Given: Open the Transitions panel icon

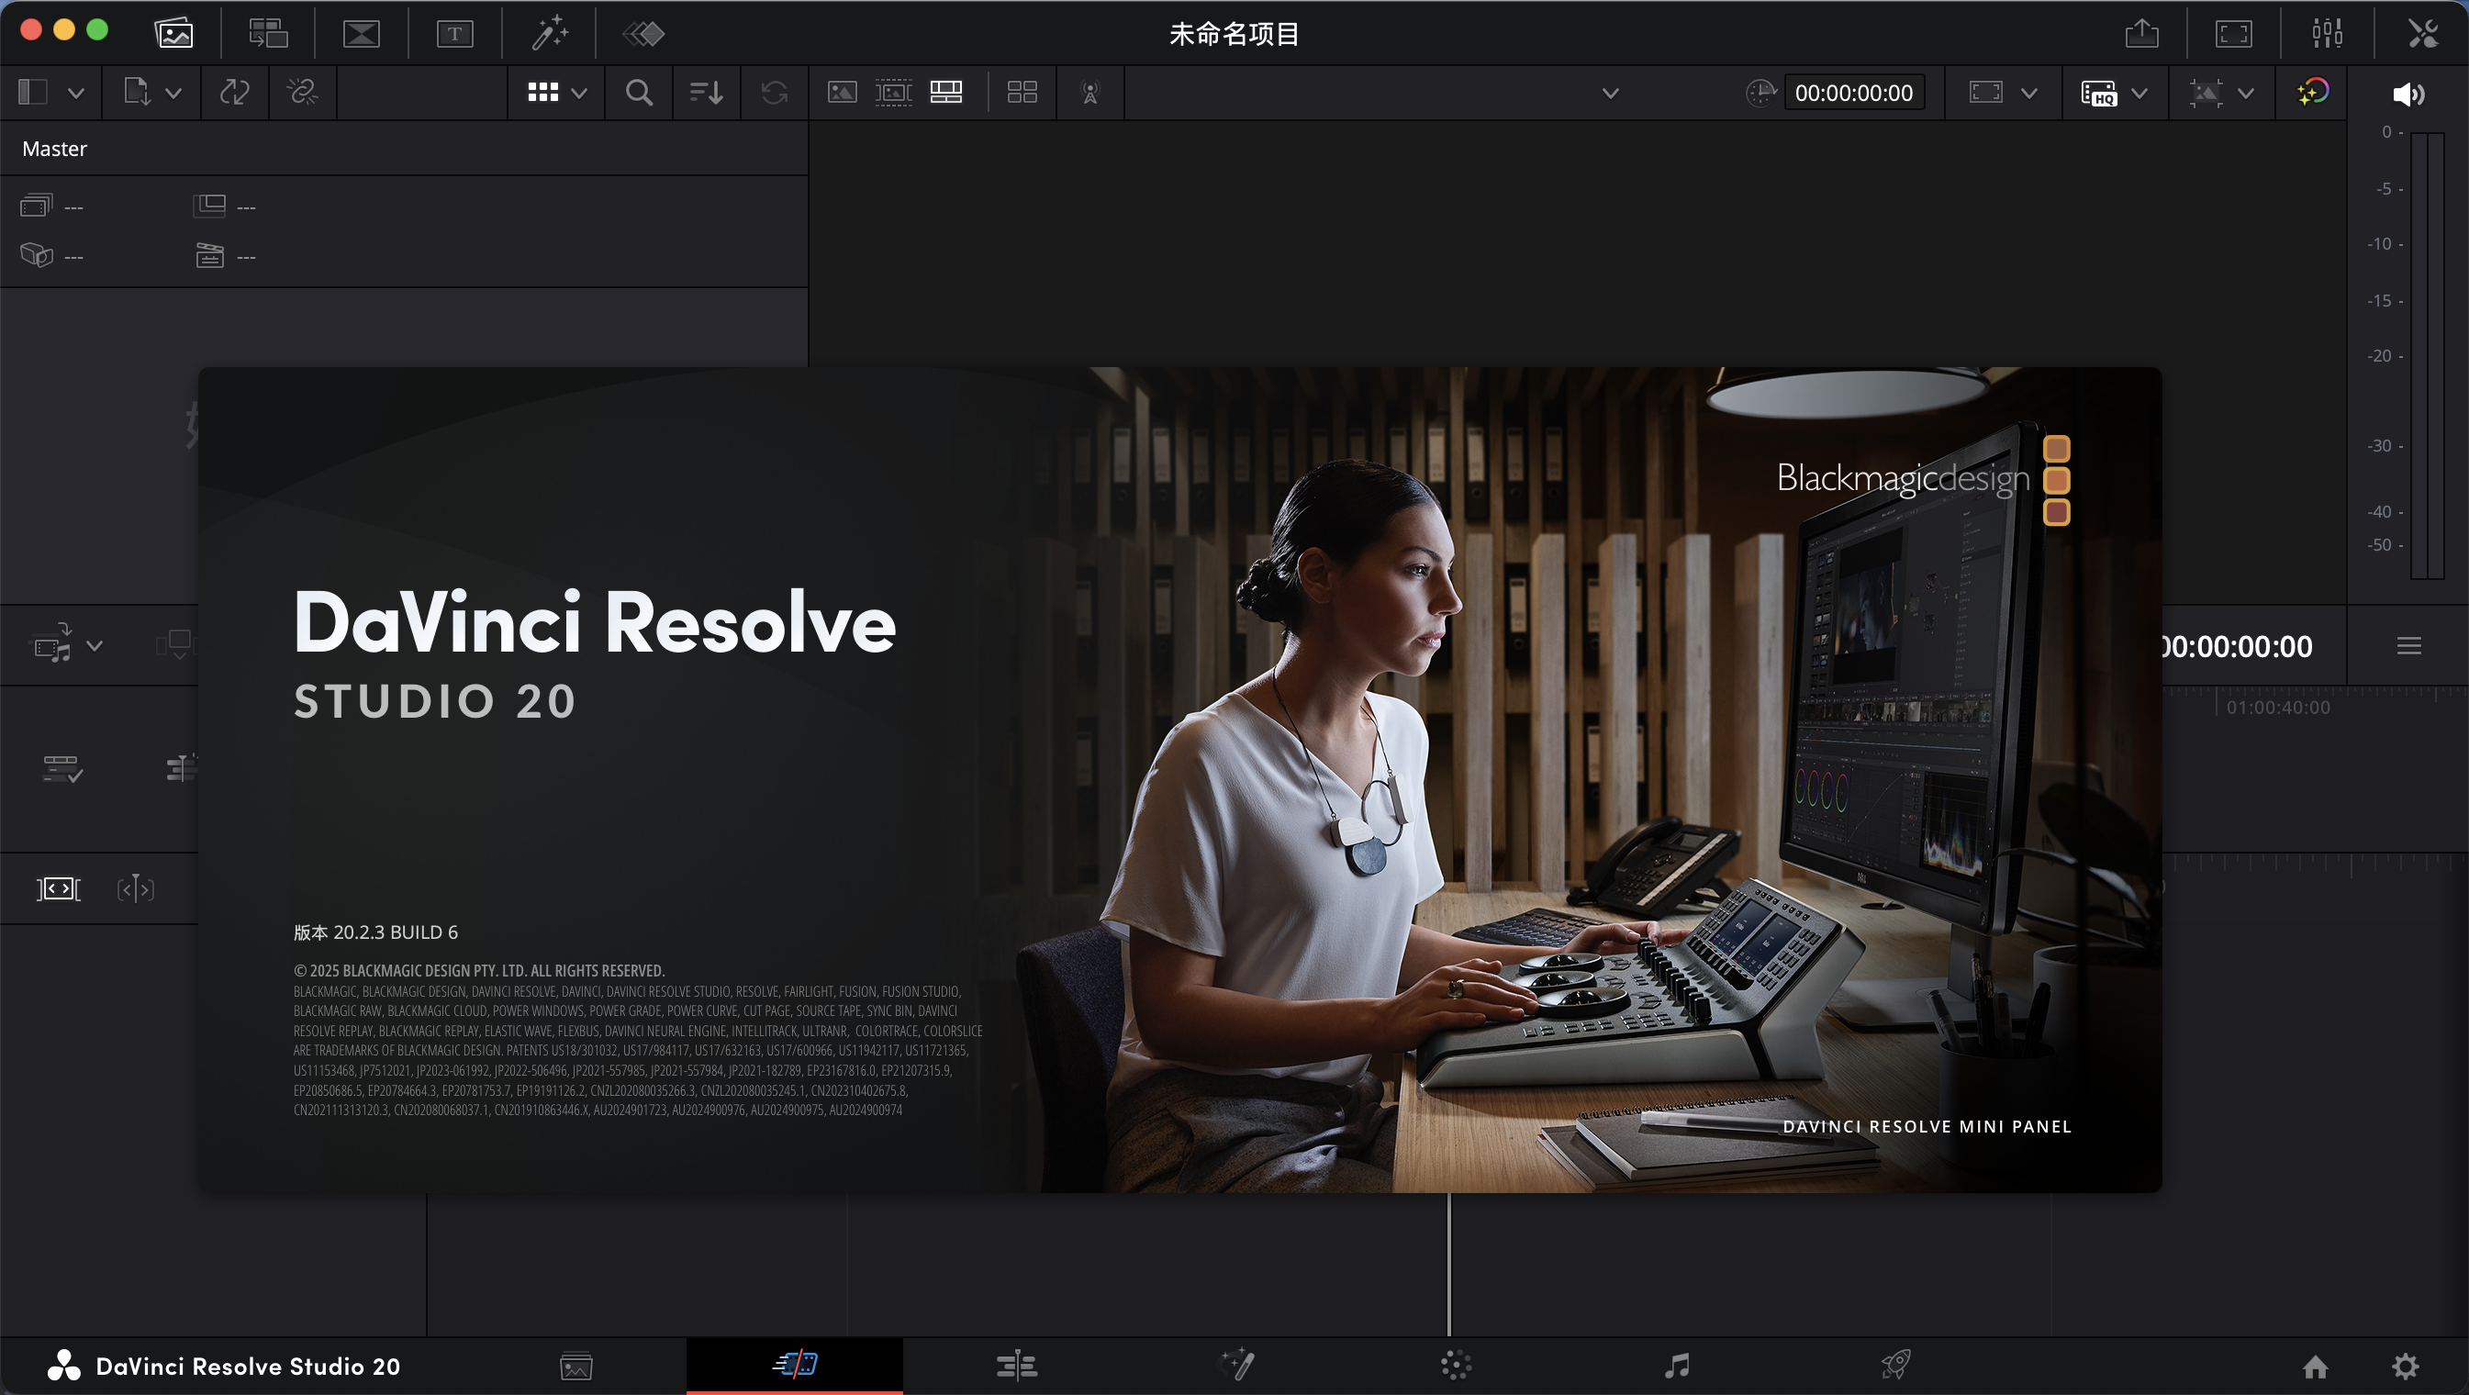Looking at the screenshot, I should pos(362,35).
